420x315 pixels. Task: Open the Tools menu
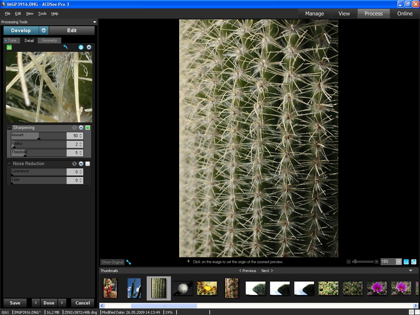[42, 13]
